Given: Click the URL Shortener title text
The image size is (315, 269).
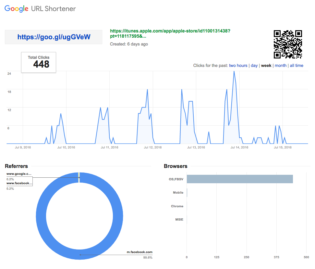Looking at the screenshot, I should point(53,9).
